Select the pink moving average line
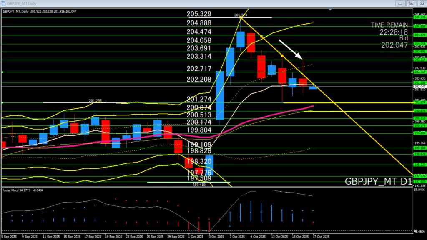Viewport: 427px width, 240px height. pos(267,118)
